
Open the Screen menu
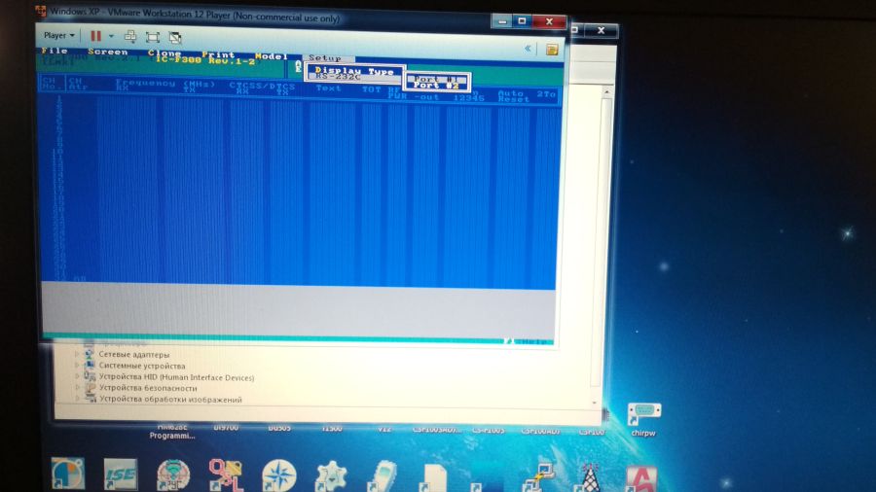(x=107, y=53)
